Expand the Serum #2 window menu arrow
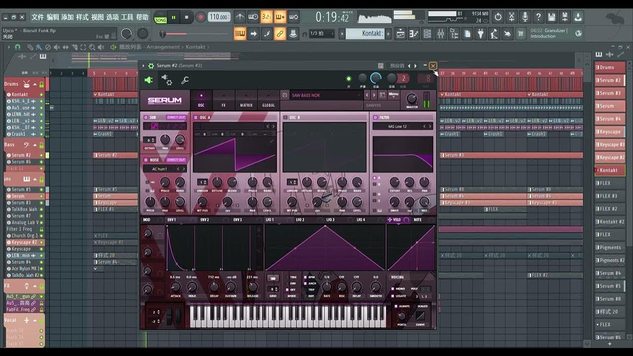633x356 pixels. pyautogui.click(x=143, y=66)
